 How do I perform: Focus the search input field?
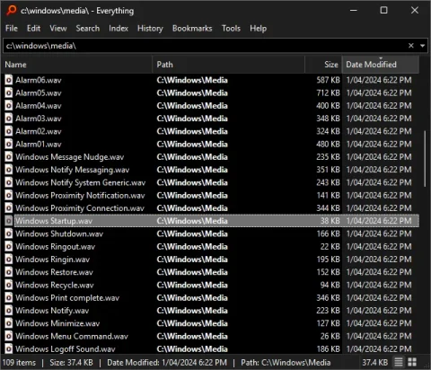tap(205, 46)
